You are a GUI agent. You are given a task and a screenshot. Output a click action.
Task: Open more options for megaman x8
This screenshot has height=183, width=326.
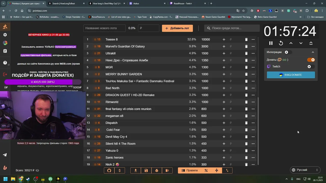pos(253,116)
